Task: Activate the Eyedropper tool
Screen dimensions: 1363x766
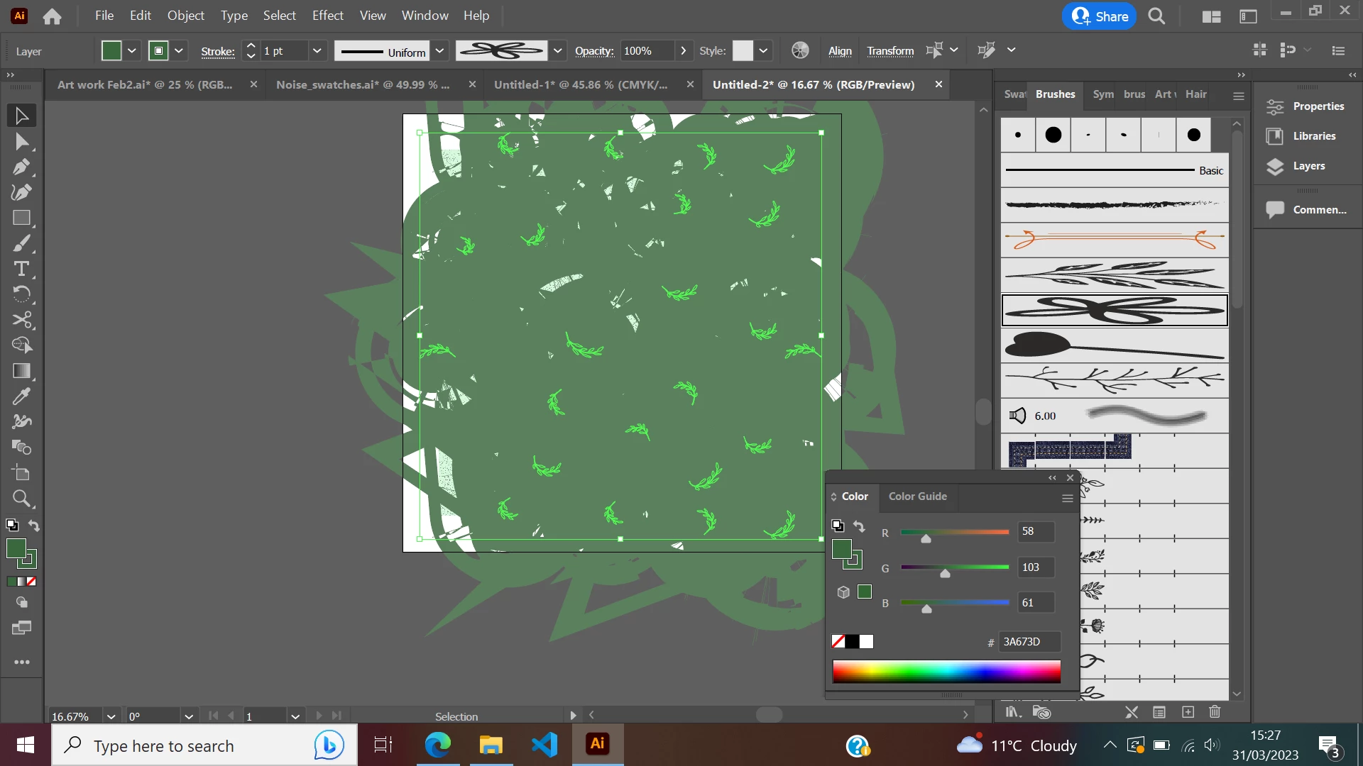Action: click(x=21, y=396)
